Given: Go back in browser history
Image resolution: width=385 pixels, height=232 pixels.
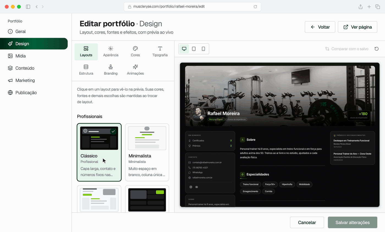Looking at the screenshot, I should coord(37,7).
